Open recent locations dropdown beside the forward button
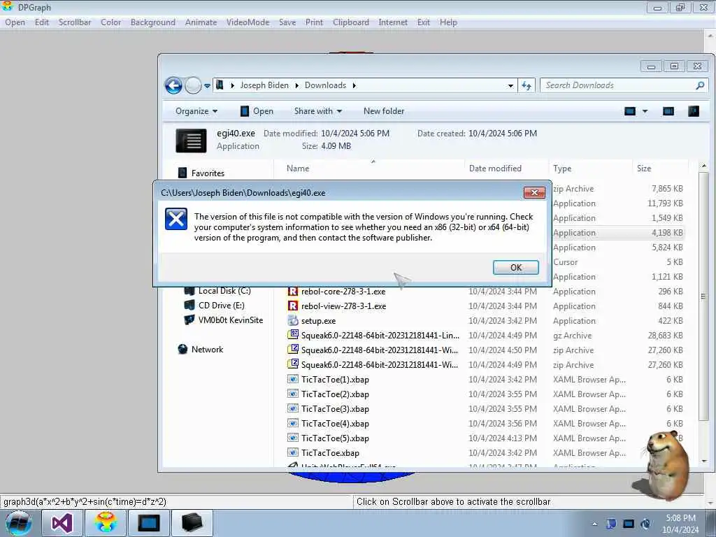The image size is (716, 537). 207,86
